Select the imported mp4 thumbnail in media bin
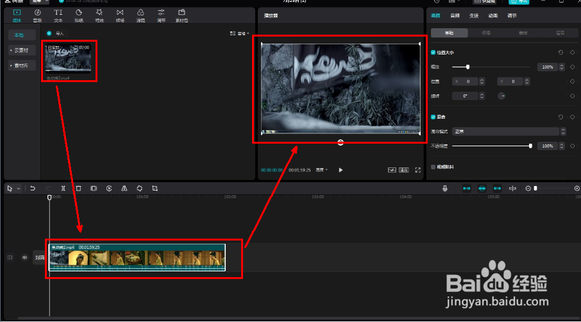The width and height of the screenshot is (581, 322). click(68, 58)
